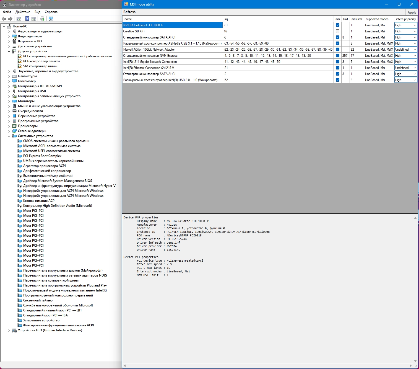The height and width of the screenshot is (369, 419).
Task: Open help with the blue question mark icon
Action: click(x=27, y=19)
